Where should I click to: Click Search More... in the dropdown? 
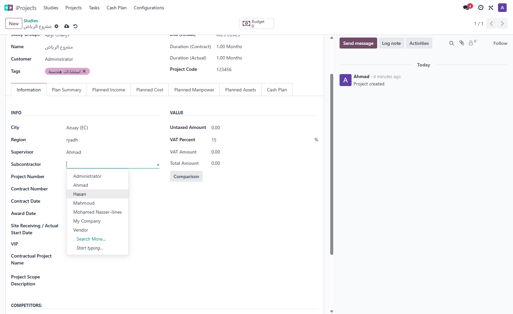pyautogui.click(x=98, y=239)
